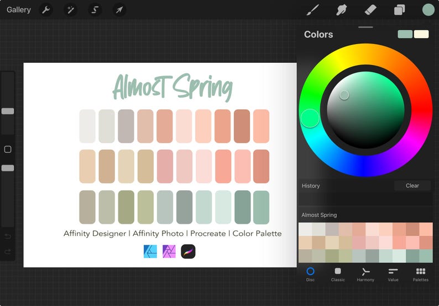Click the History label

pos(311,186)
